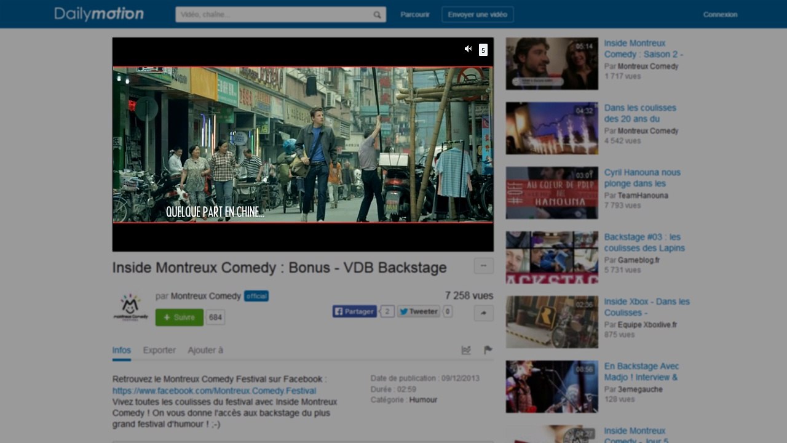
Task: Click the '128 vues' count
Action: tap(619, 399)
